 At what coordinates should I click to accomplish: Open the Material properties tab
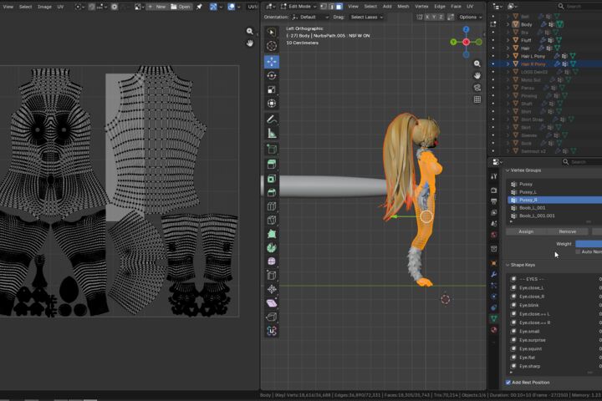[494, 329]
